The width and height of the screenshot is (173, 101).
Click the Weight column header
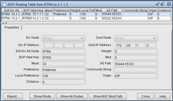click(75, 10)
